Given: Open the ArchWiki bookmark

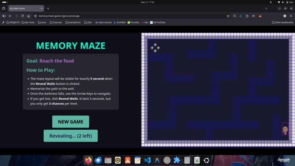Looking at the screenshot, I should coord(119,22).
